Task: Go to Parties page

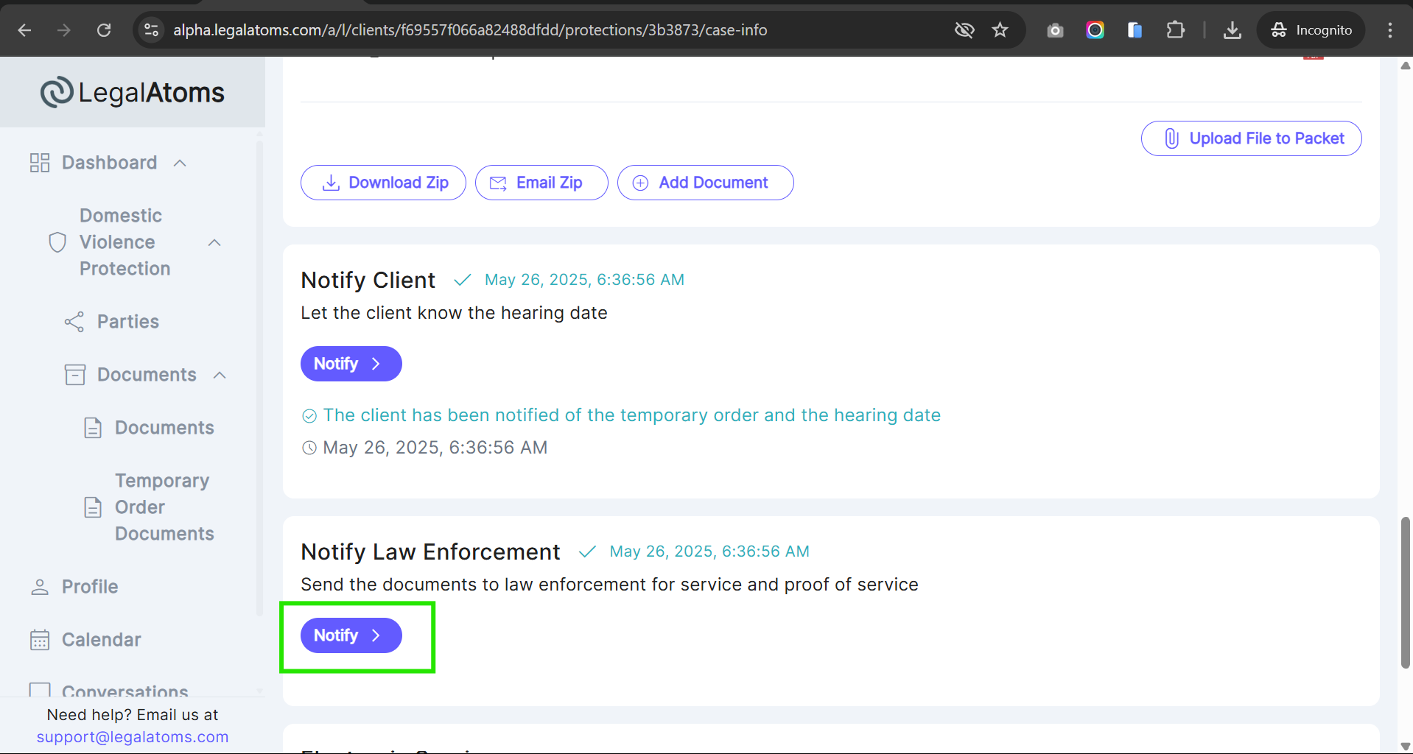Action: tap(128, 322)
